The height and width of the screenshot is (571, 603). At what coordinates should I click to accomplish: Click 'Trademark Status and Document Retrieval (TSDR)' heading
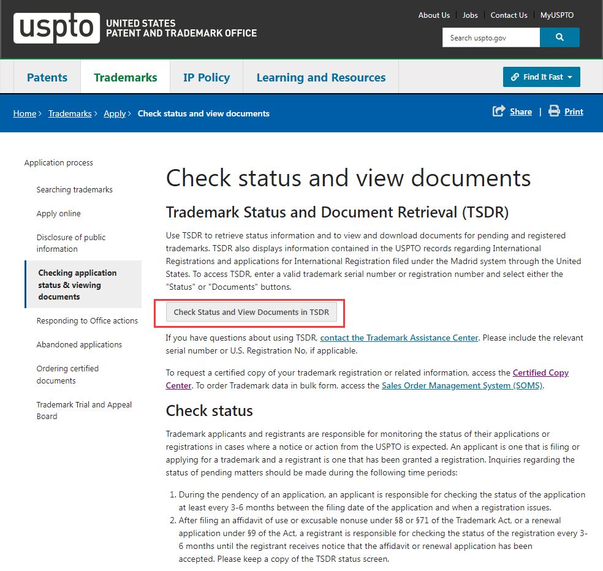337,212
